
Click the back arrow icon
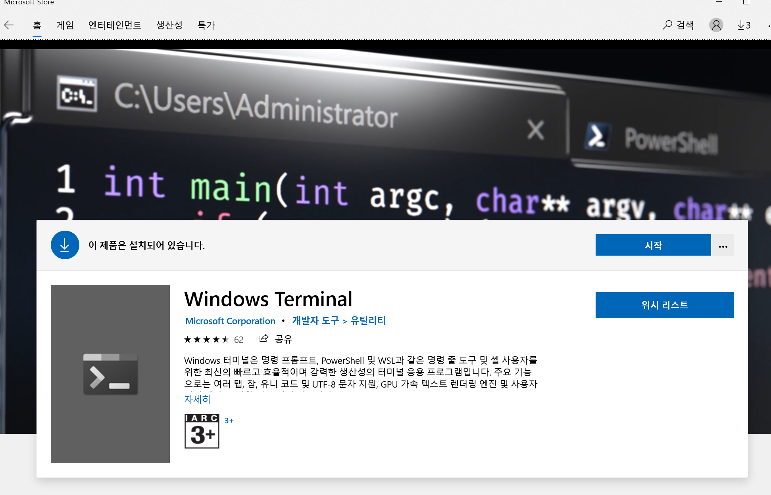(9, 25)
